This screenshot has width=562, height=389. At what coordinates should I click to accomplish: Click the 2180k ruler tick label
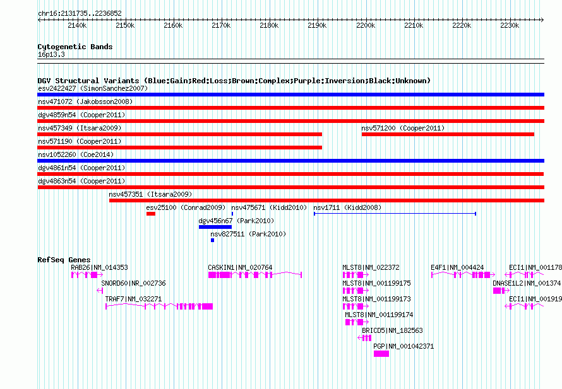coord(269,25)
